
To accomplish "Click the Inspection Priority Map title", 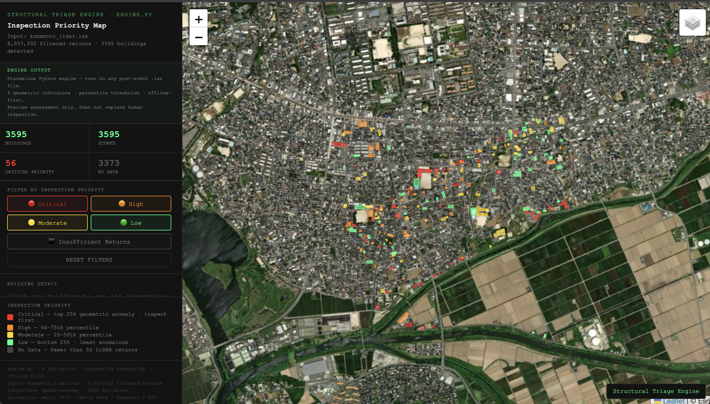I will 57,25.
